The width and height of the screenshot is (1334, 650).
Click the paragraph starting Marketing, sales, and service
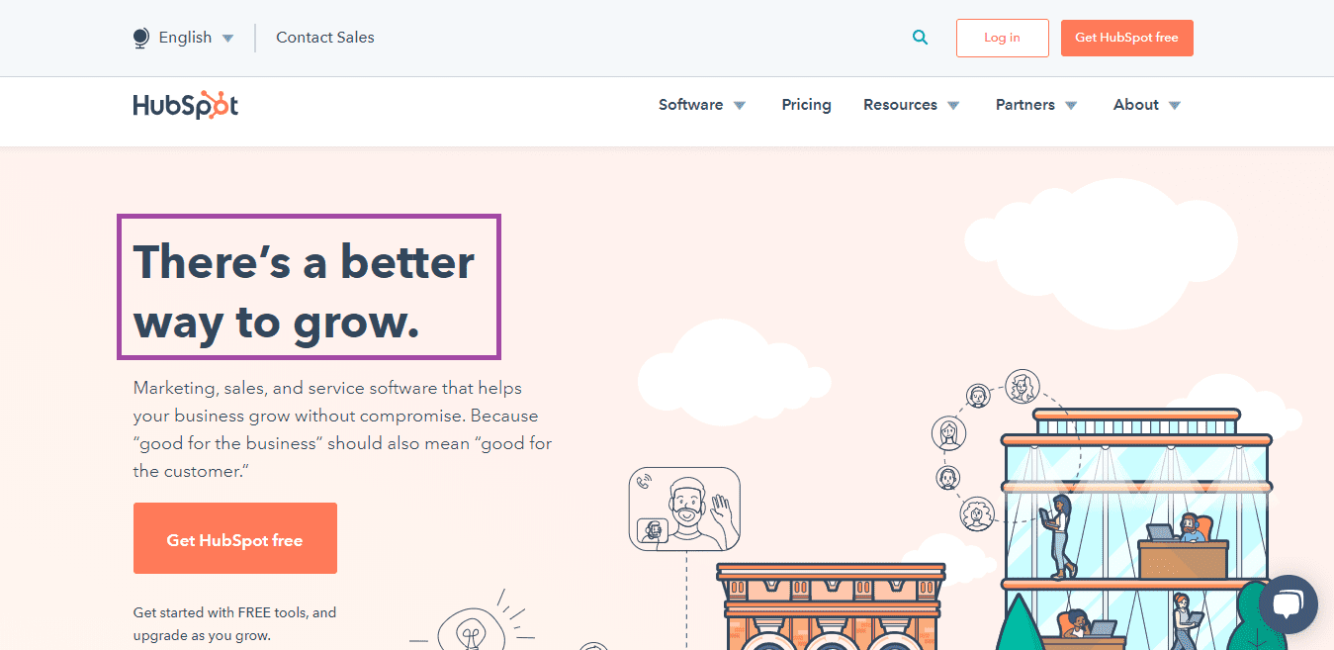click(x=342, y=429)
